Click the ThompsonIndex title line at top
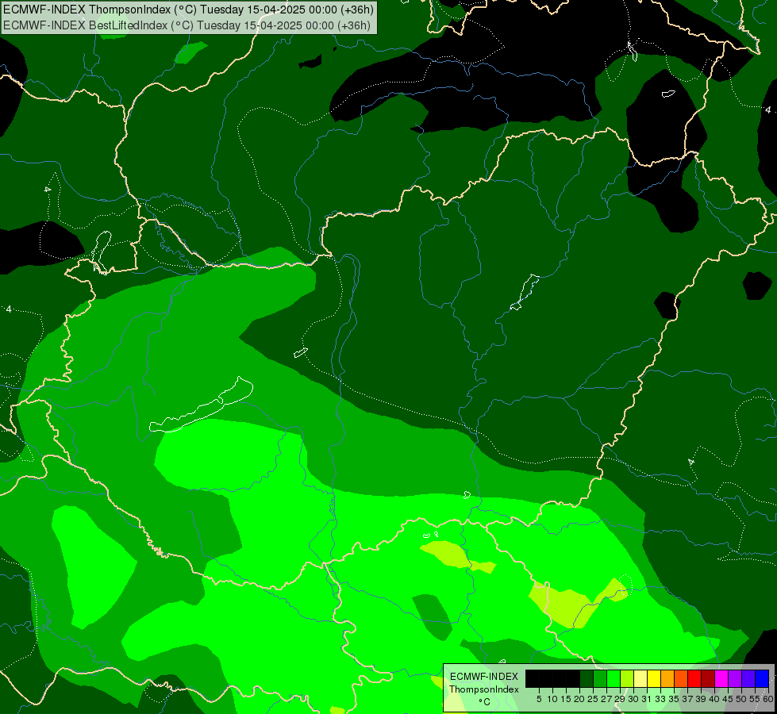Screen dimensions: 777x714 click(188, 10)
